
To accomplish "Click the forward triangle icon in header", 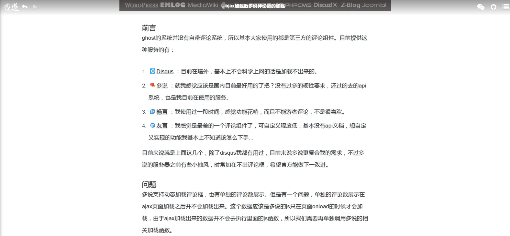I will point(35,7).
